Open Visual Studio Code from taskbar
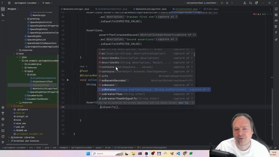Image resolution: width=279 pixels, height=157 pixels. coord(178,154)
